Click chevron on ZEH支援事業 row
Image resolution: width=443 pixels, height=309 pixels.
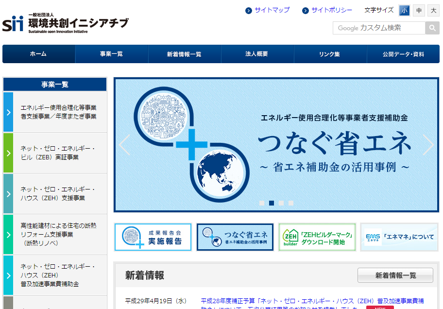[8, 194]
